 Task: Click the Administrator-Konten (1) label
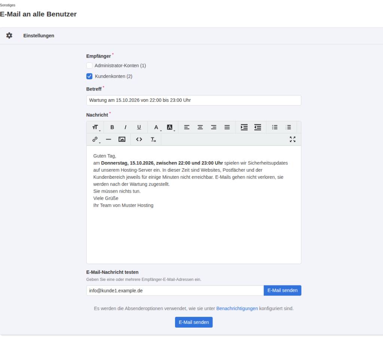120,65
